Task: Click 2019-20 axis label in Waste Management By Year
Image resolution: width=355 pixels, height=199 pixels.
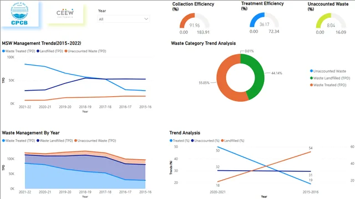Action: pyautogui.click(x=65, y=192)
